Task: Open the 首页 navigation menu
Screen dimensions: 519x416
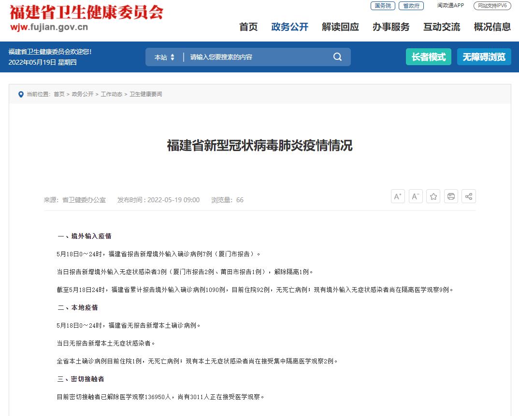Action: click(248, 27)
